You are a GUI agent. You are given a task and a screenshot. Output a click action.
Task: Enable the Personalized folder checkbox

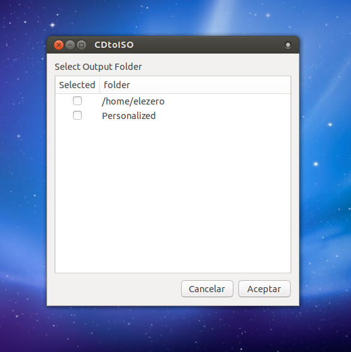coord(77,115)
